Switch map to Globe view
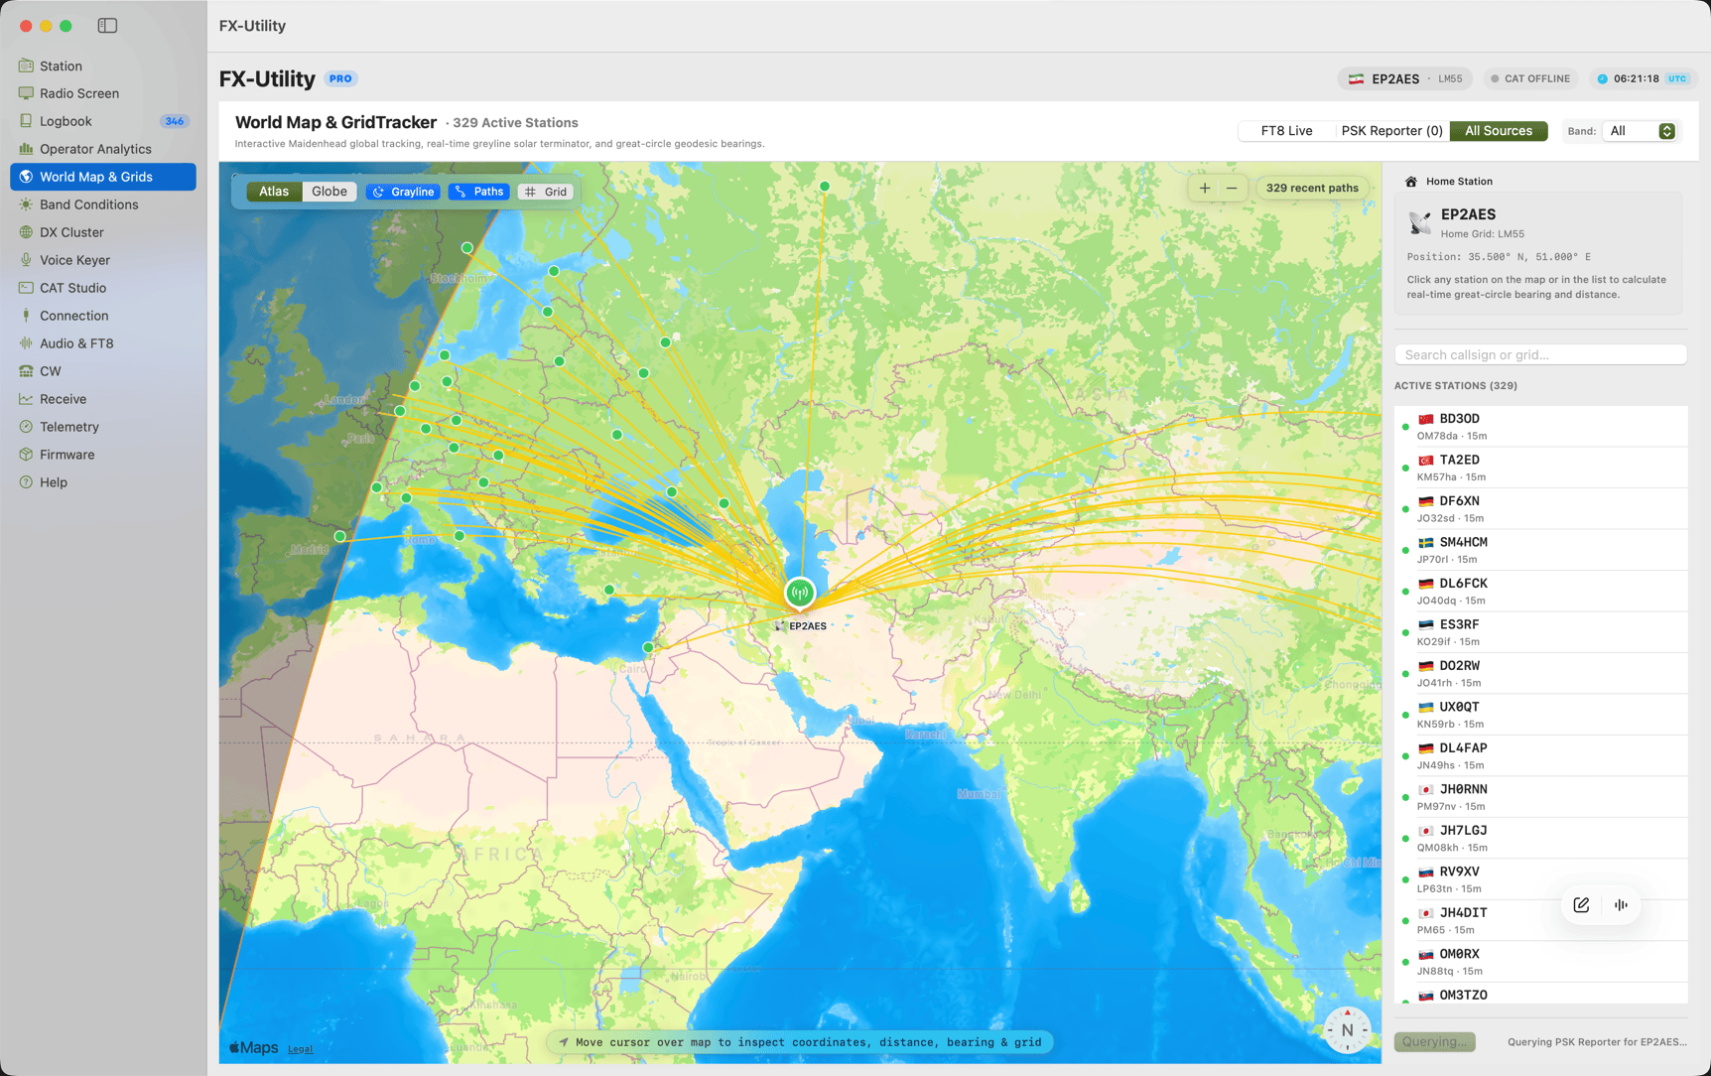This screenshot has height=1076, width=1711. click(x=329, y=192)
